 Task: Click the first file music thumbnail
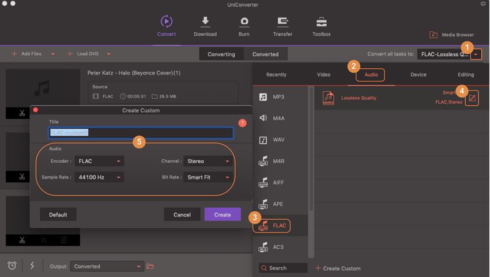click(x=43, y=88)
